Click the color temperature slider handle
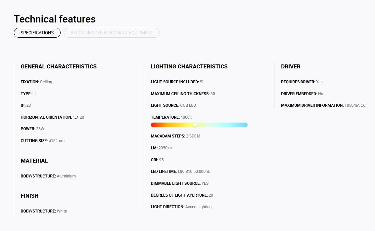 (195, 125)
